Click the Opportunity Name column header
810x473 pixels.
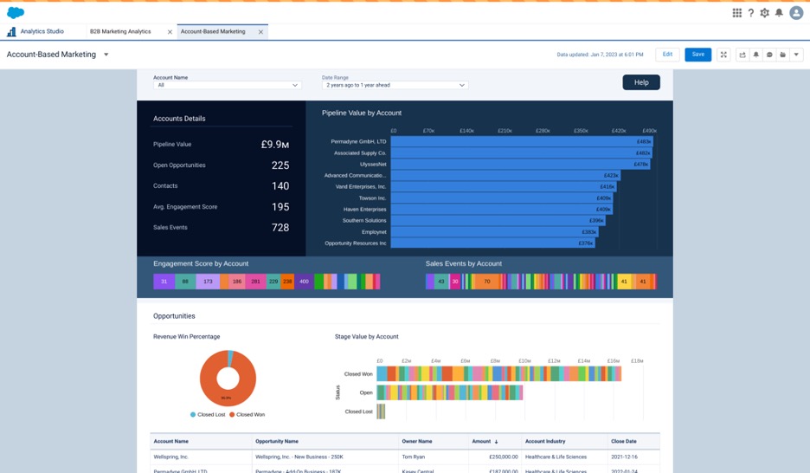[x=277, y=442]
